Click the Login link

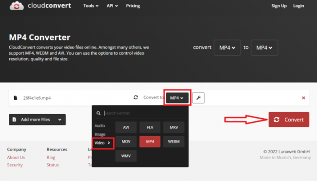(x=298, y=6)
